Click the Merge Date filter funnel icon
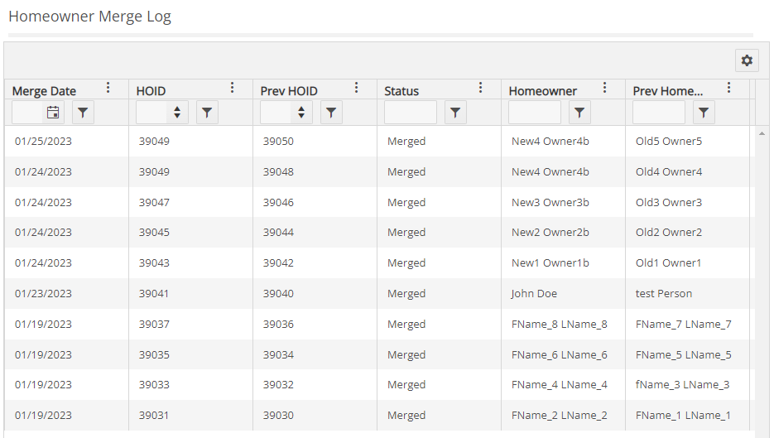774x438 pixels. coord(83,113)
